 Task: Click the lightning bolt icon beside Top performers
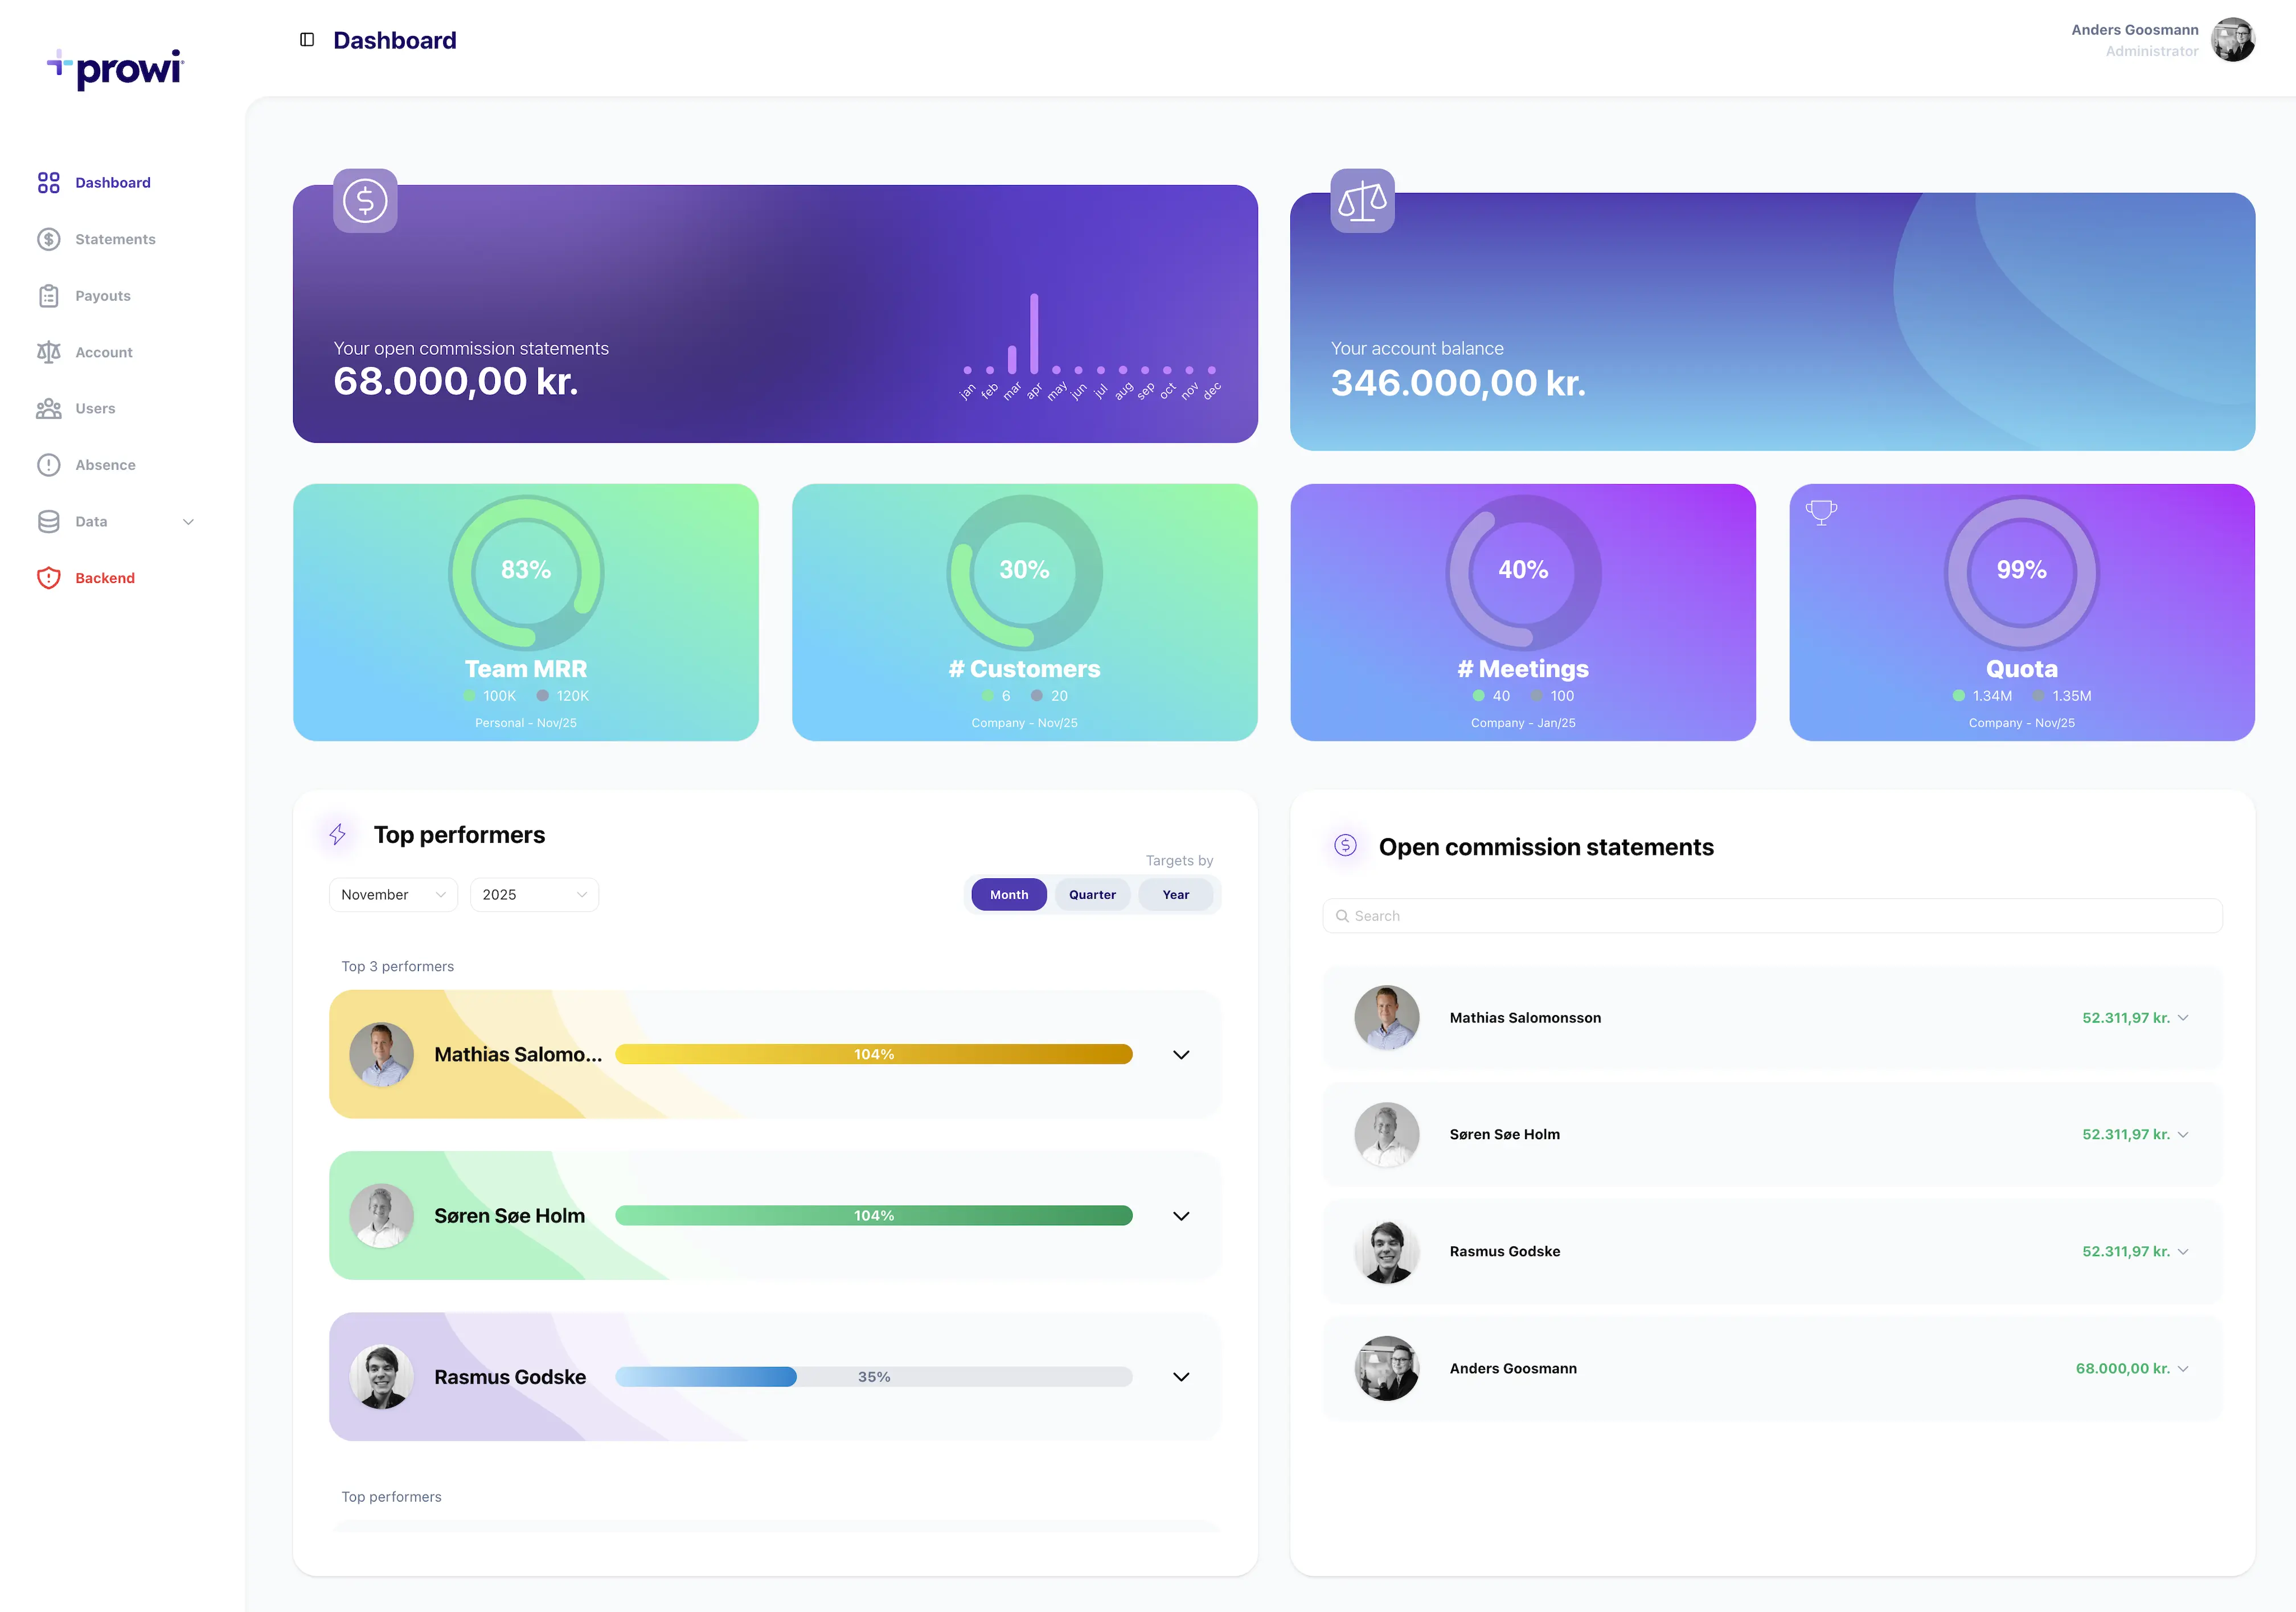coord(338,834)
